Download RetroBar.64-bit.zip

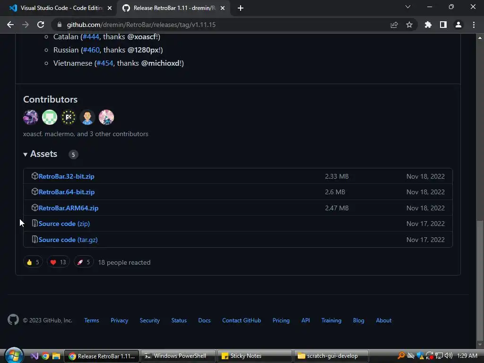click(x=66, y=192)
